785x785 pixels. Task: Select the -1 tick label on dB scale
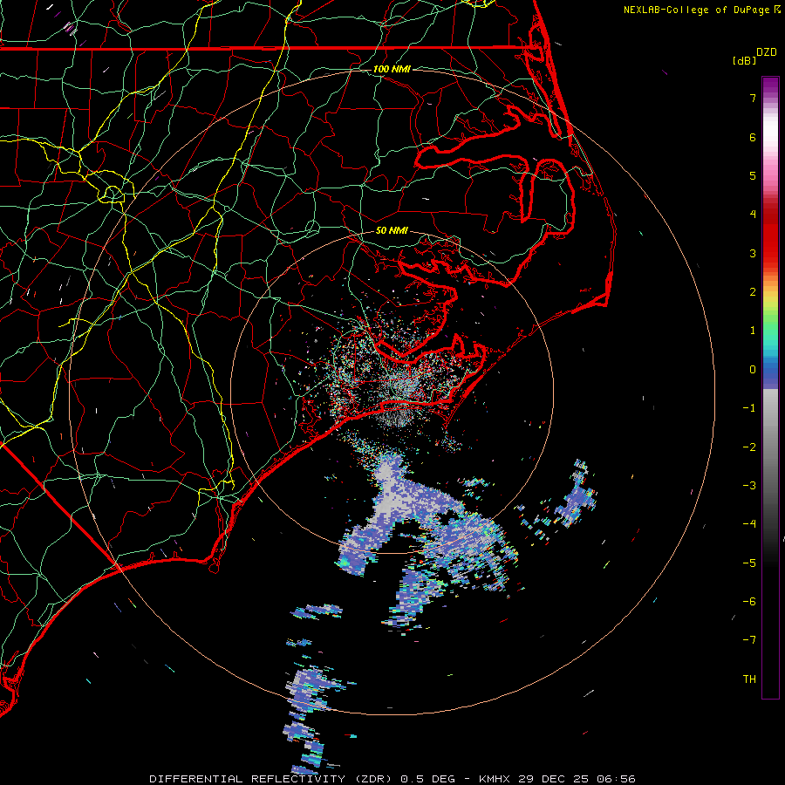point(749,408)
